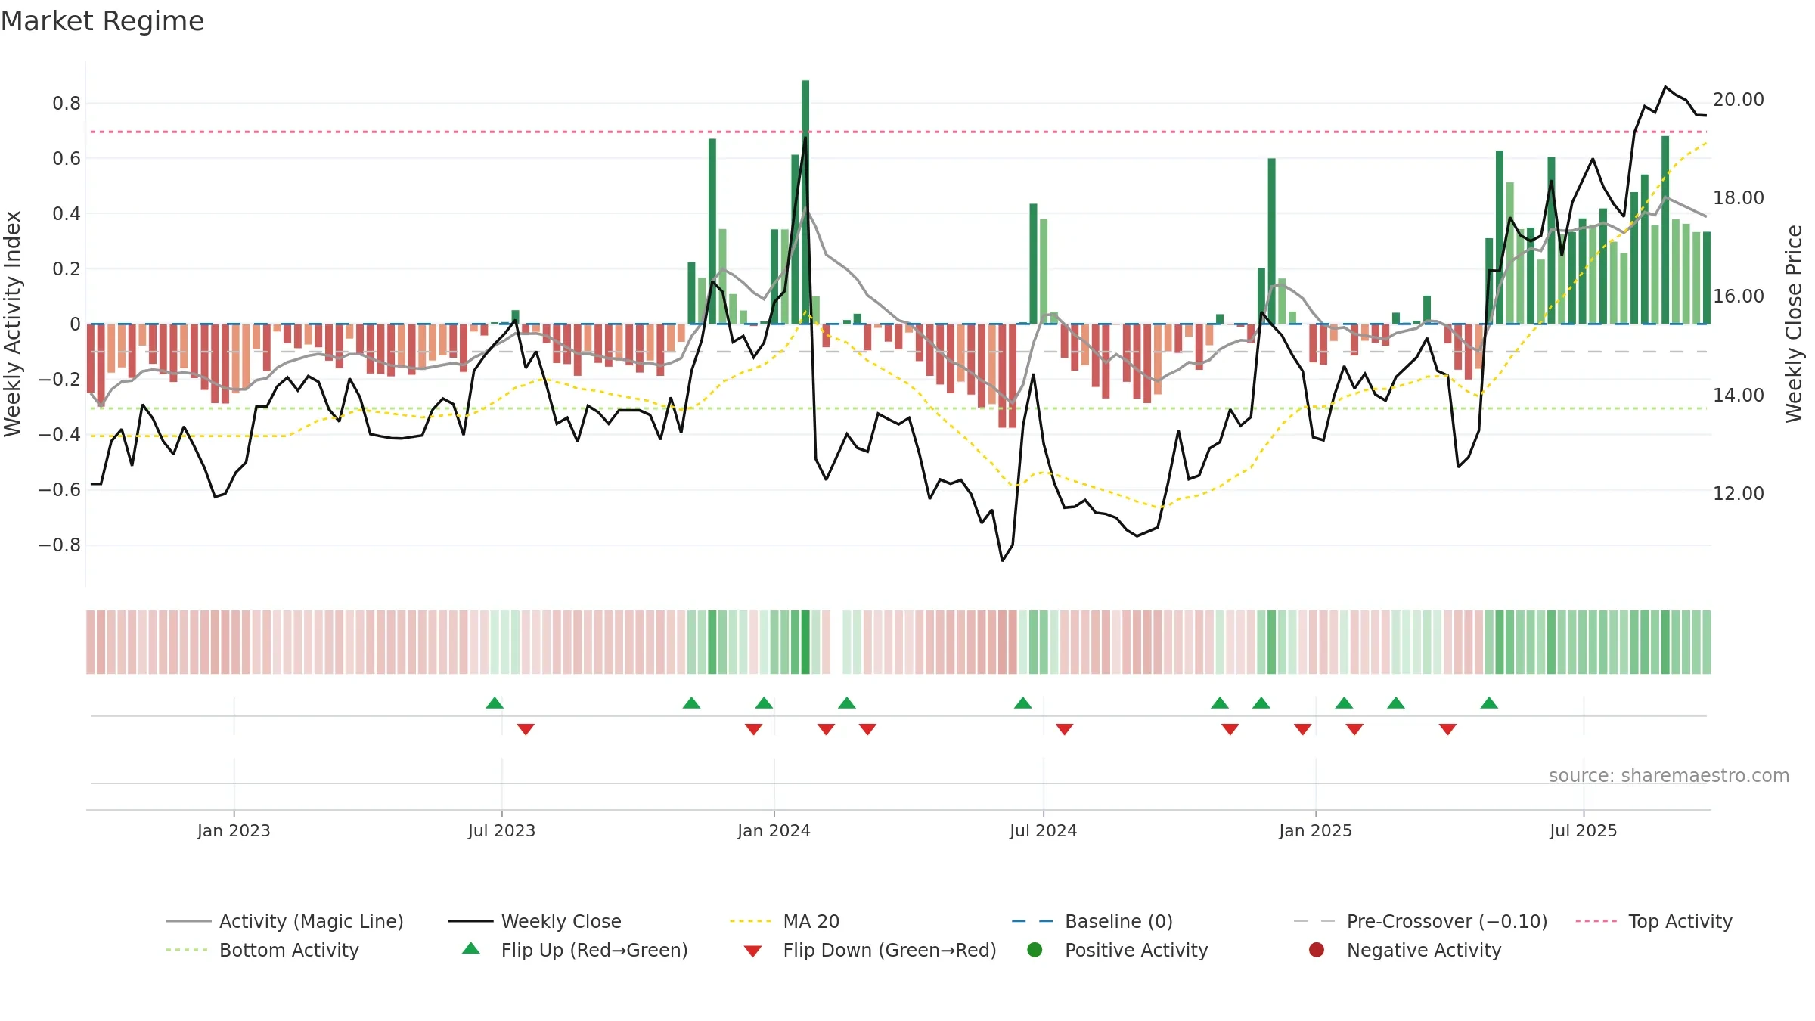Click the Weekly Activity Index axis title
Viewport: 1815px width, 1021px height.
point(12,324)
